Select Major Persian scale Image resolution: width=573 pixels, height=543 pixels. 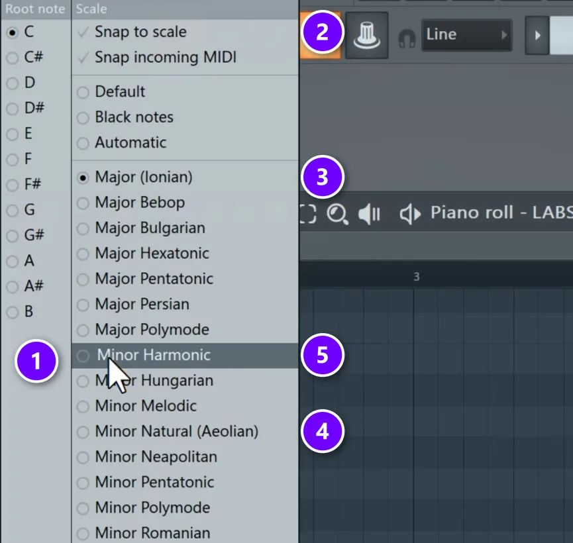(x=185, y=304)
